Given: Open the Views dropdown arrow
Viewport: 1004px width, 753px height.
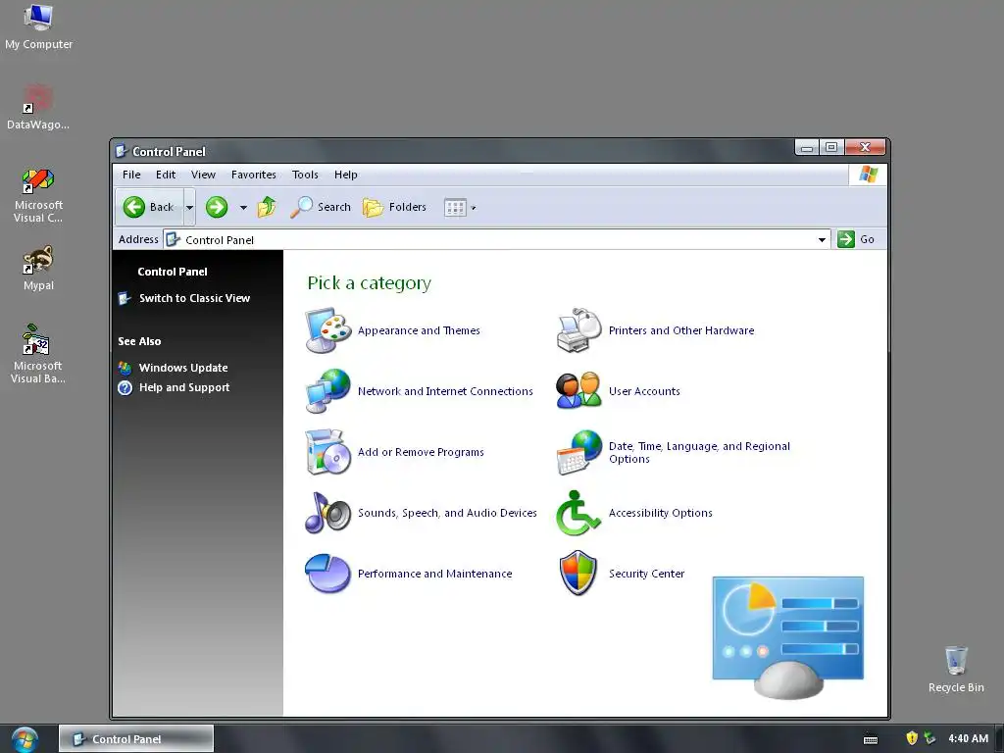Looking at the screenshot, I should point(474,208).
